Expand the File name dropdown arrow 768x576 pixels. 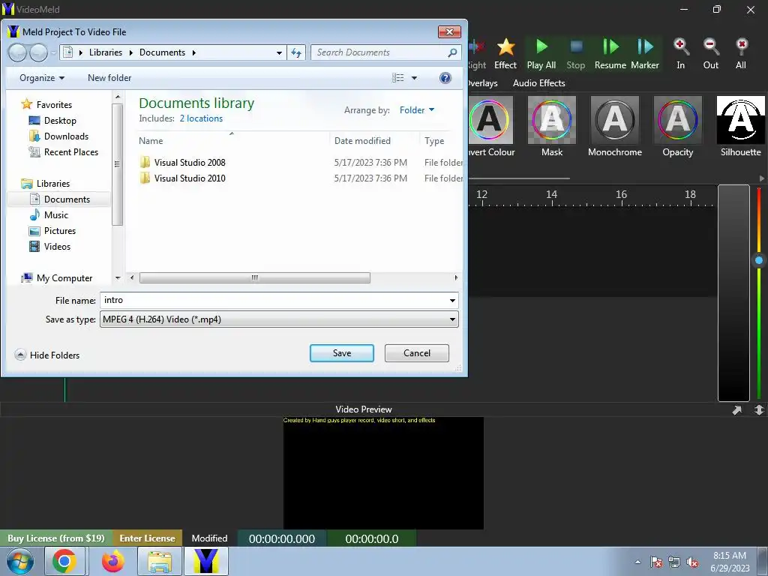click(x=452, y=300)
